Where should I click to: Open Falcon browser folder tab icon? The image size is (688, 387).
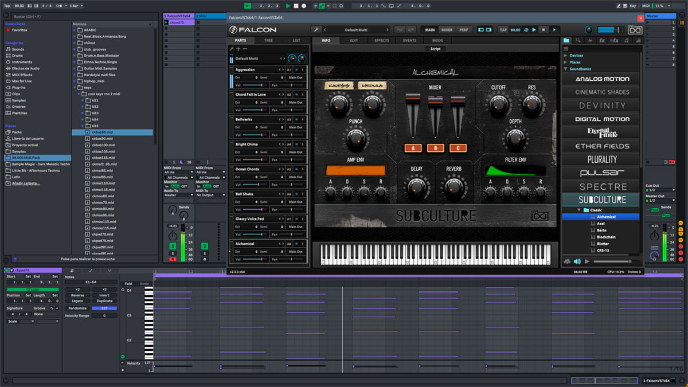[x=566, y=41]
